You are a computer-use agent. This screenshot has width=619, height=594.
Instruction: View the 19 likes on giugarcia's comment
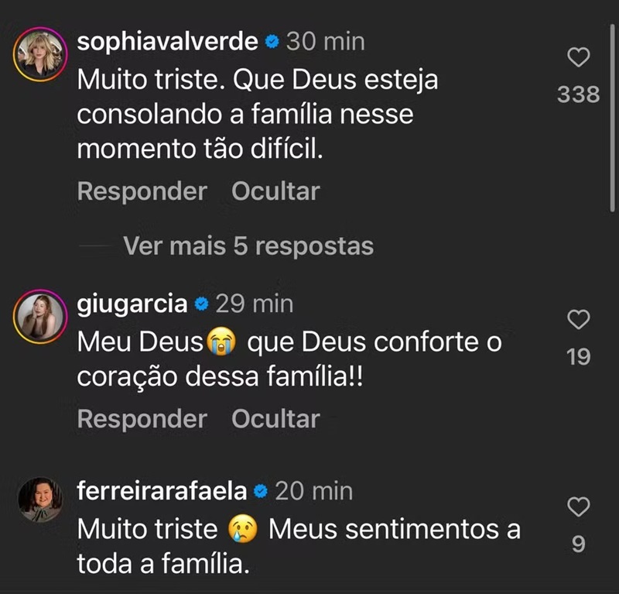tap(579, 357)
